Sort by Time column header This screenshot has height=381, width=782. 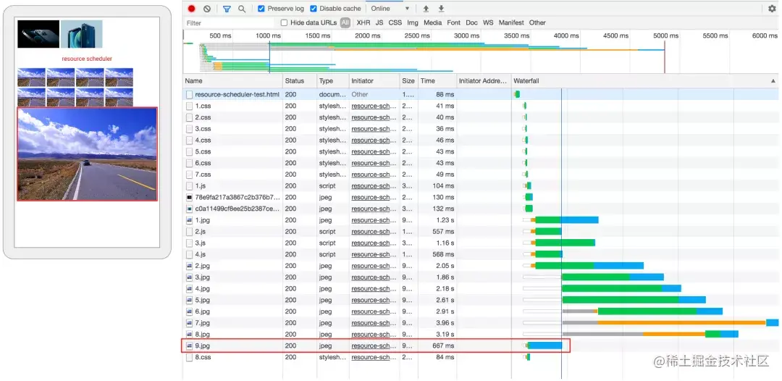click(x=437, y=81)
